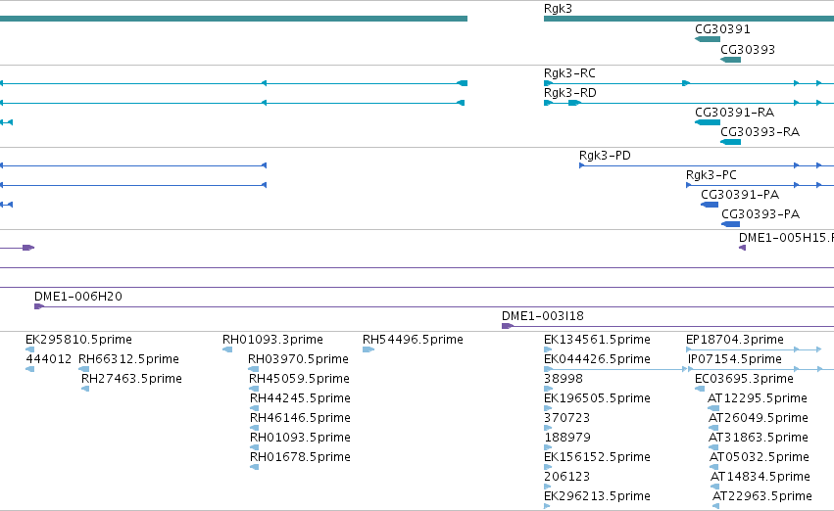834x511 pixels.
Task: Select the DME1-006H20 clone
Action: click(x=434, y=306)
